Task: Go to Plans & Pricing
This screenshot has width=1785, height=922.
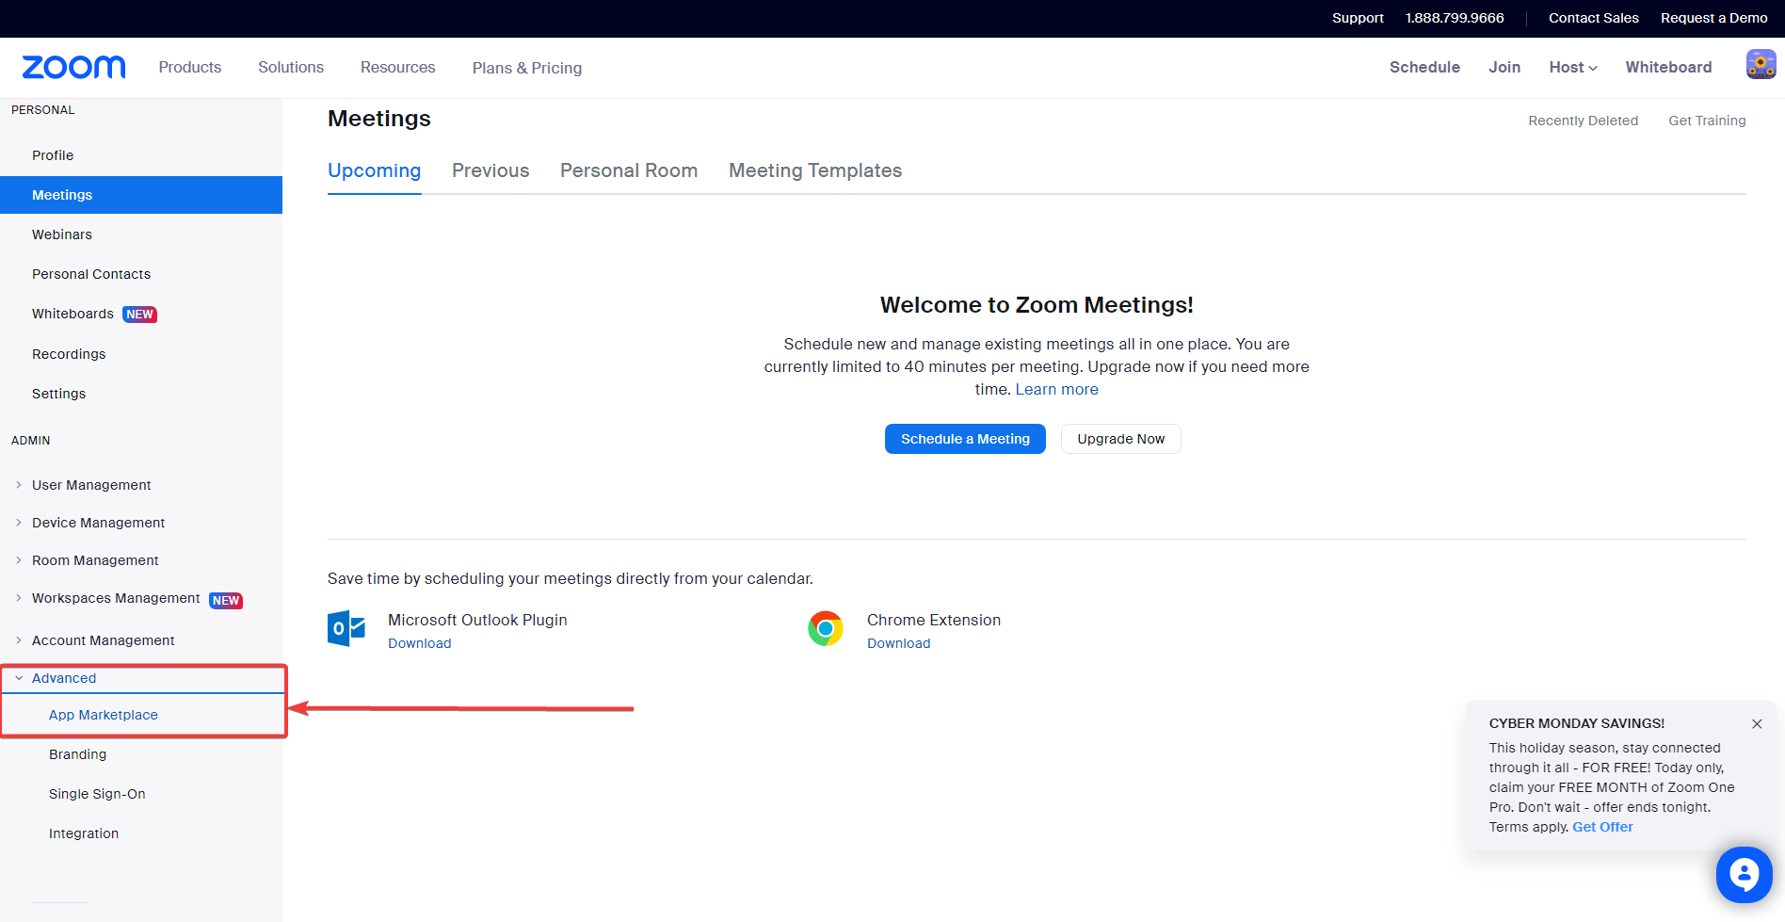Action: 527,68
